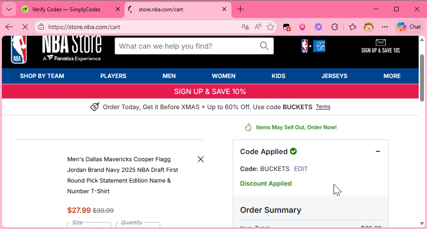Open the Jerseys menu
Viewport: 427px width, 229px height.
pos(334,76)
